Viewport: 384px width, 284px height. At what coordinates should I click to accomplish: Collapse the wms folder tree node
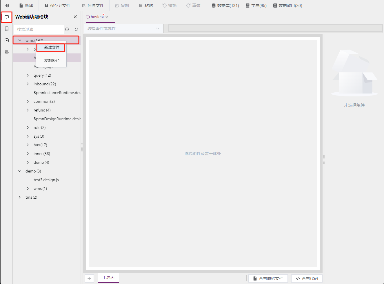[20, 40]
